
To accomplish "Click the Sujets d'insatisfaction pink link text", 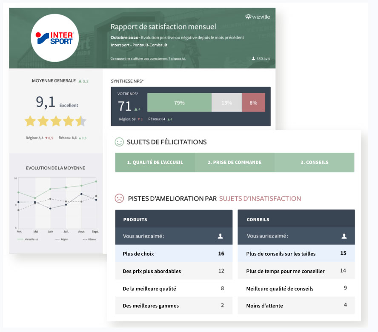I will point(260,198).
